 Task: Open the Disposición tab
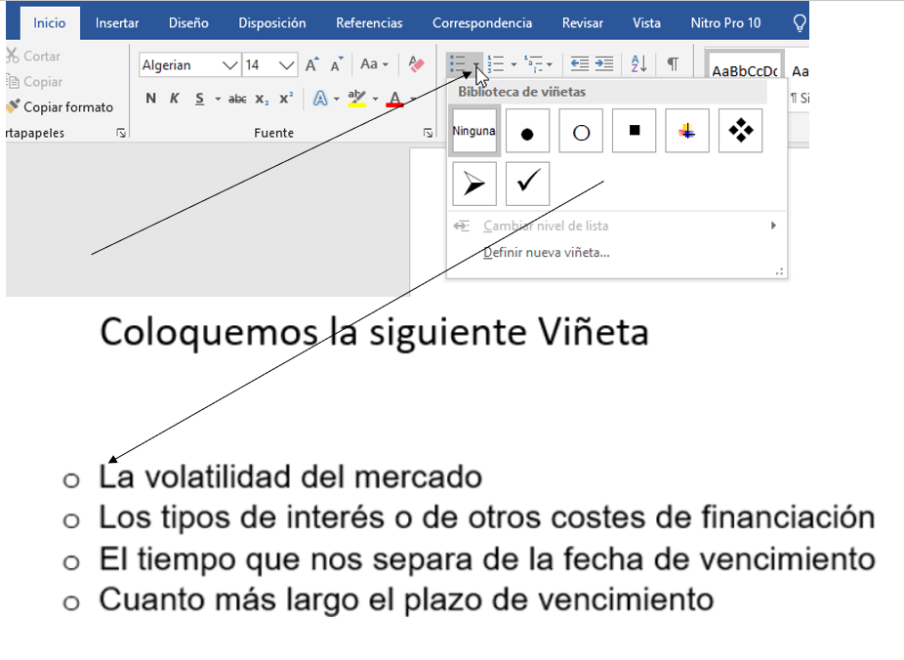(272, 23)
